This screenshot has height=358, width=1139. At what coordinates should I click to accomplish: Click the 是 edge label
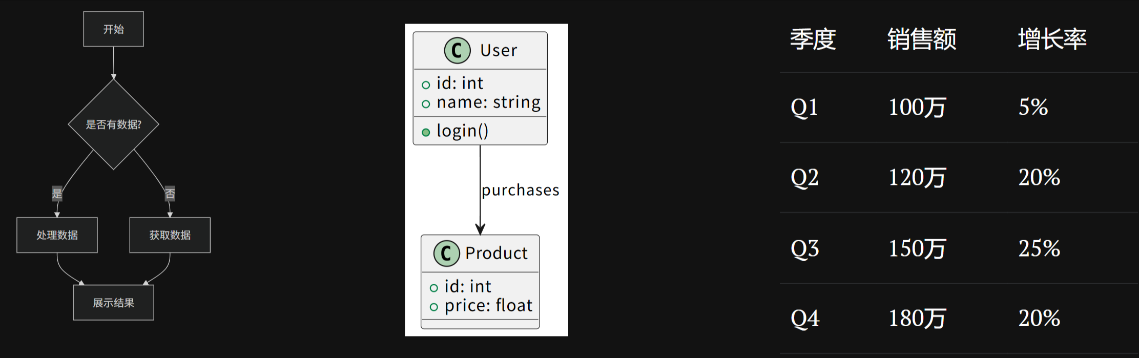(x=57, y=194)
